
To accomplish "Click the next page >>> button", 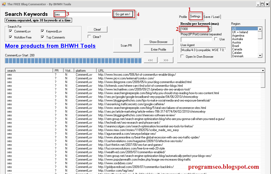I will pyautogui.click(x=166, y=60).
